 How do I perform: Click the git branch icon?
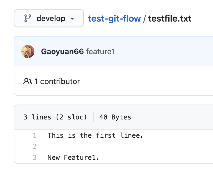click(x=27, y=19)
